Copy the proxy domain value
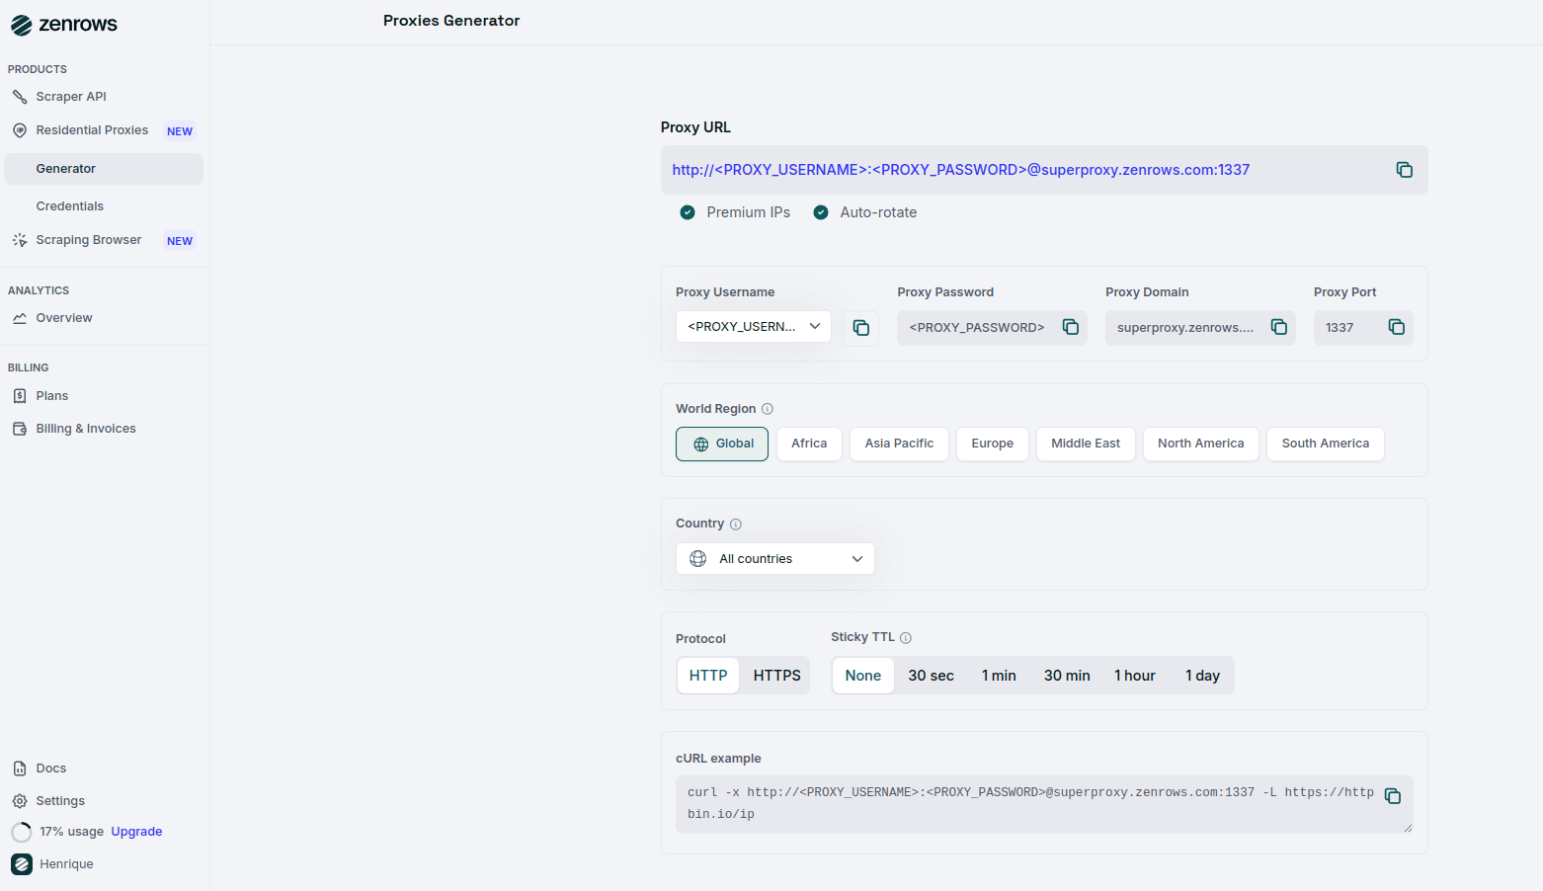Viewport: 1543px width, 891px height. (x=1278, y=327)
